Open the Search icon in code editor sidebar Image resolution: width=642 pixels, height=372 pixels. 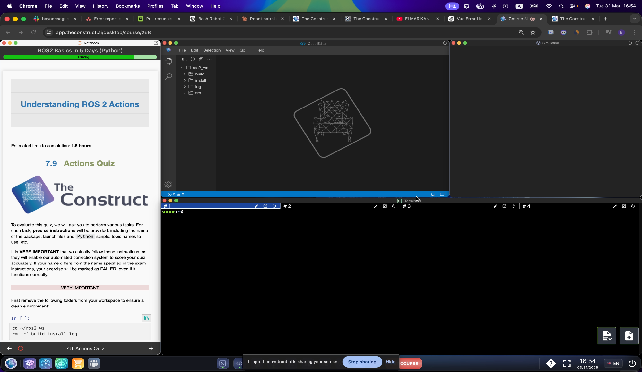coord(168,76)
